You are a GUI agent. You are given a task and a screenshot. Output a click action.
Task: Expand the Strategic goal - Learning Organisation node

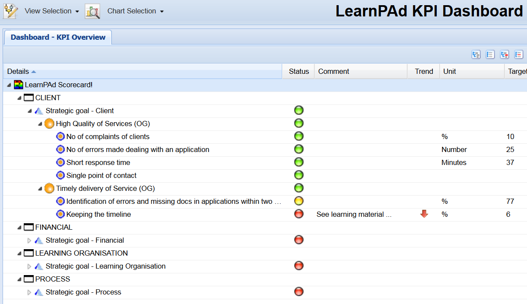29,266
